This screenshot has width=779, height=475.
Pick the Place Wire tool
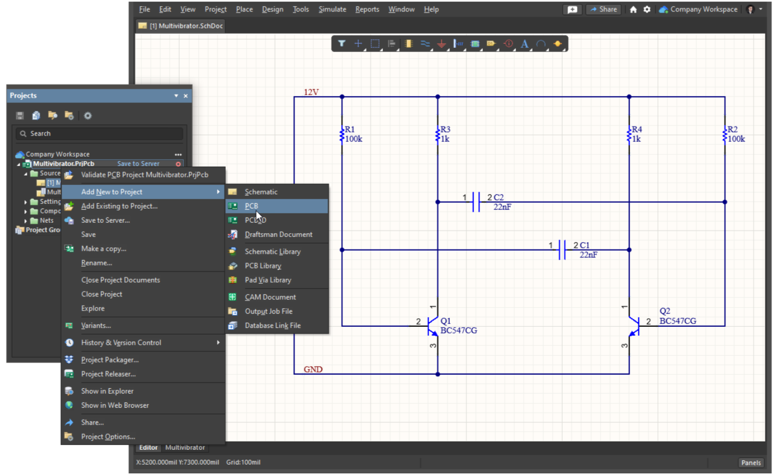(425, 44)
